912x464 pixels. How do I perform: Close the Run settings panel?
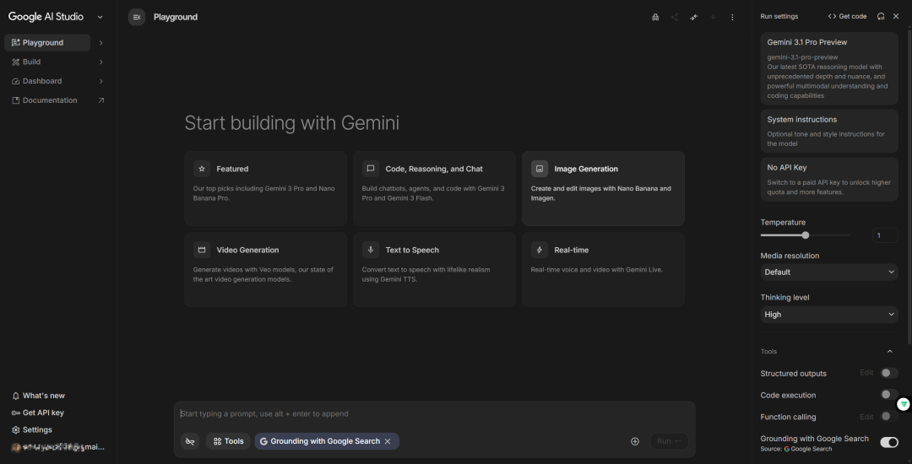pos(896,16)
